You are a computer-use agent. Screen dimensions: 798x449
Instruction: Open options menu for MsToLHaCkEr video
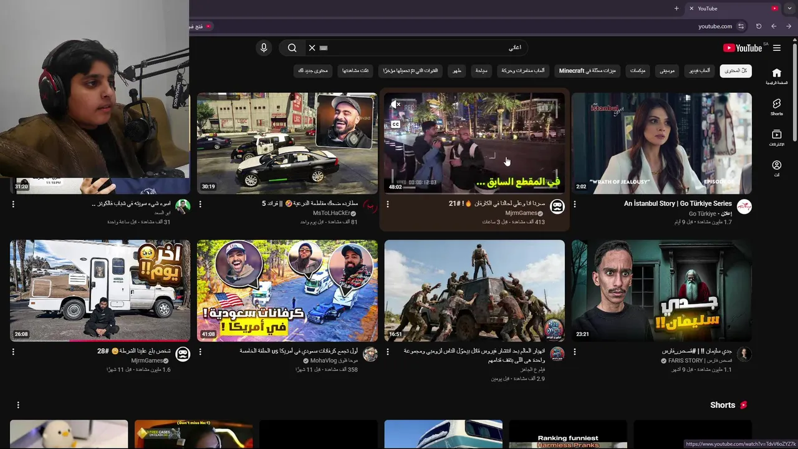[200, 204]
